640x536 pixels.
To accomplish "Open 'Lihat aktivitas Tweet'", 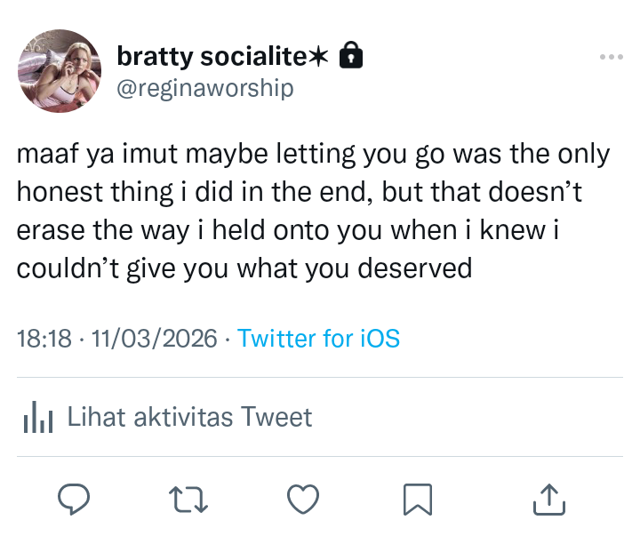I will [x=190, y=417].
